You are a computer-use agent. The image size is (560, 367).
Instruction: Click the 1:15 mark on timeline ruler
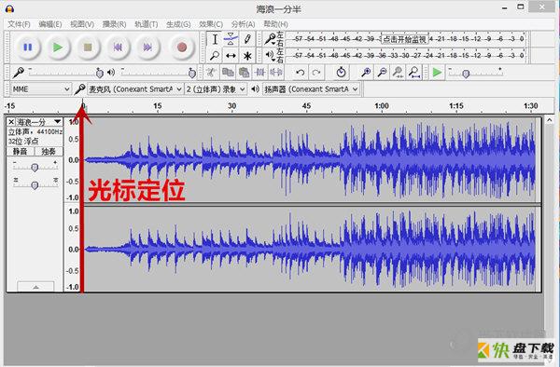[x=456, y=106]
